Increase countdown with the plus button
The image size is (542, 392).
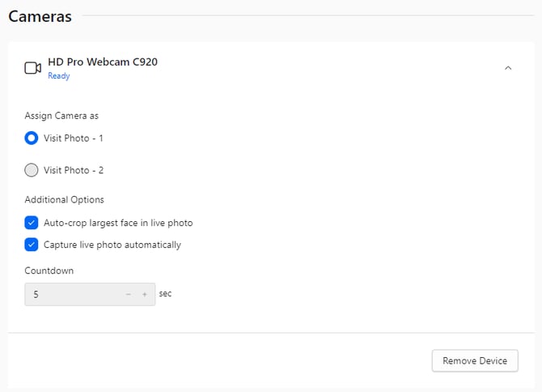click(145, 295)
